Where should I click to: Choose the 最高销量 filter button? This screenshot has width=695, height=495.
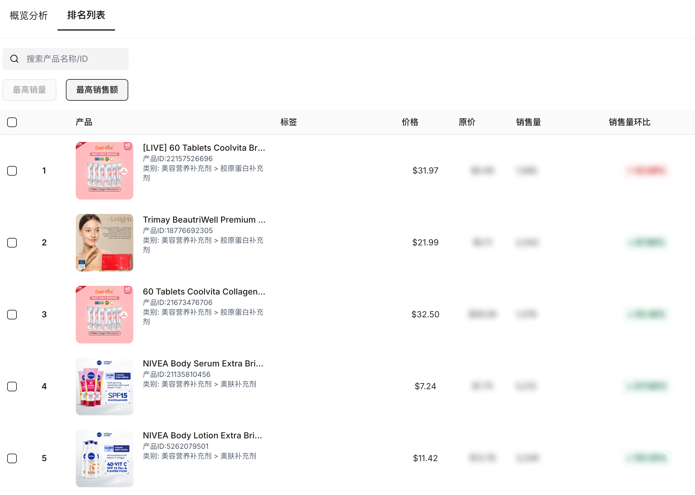pyautogui.click(x=29, y=90)
